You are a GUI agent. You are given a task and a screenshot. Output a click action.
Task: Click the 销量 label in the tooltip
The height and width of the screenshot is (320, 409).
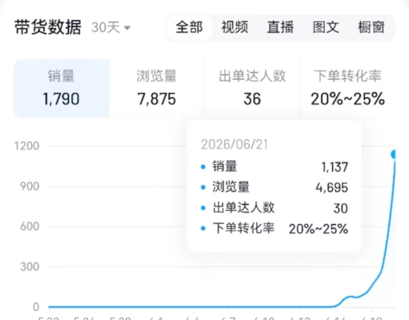225,167
